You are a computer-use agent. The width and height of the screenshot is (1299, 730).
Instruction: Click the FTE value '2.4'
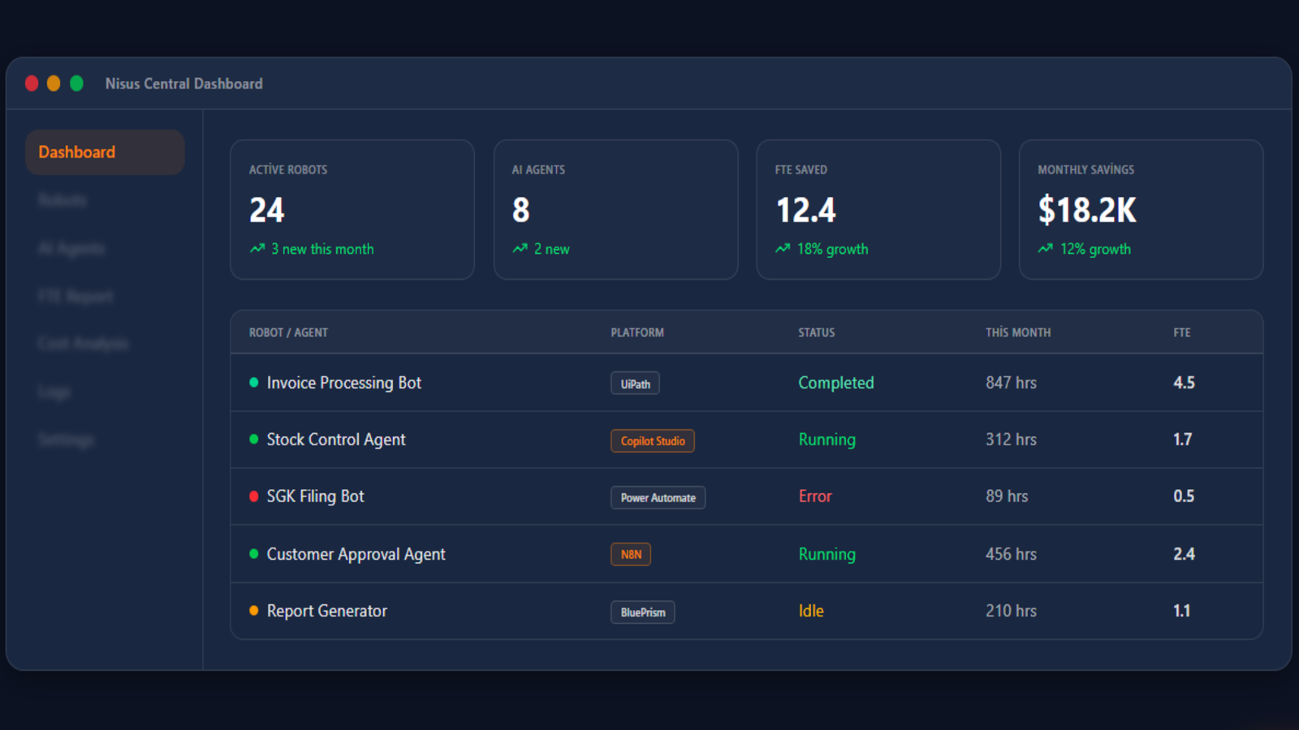pos(1184,554)
